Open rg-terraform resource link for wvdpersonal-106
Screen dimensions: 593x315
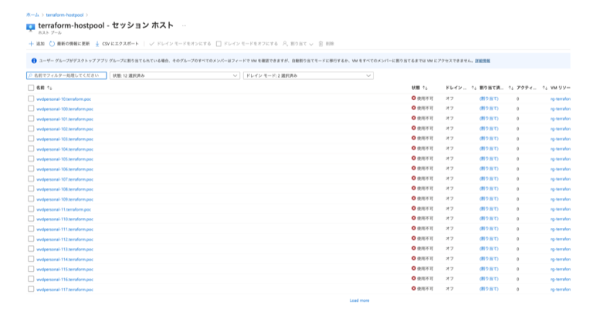click(x=561, y=169)
